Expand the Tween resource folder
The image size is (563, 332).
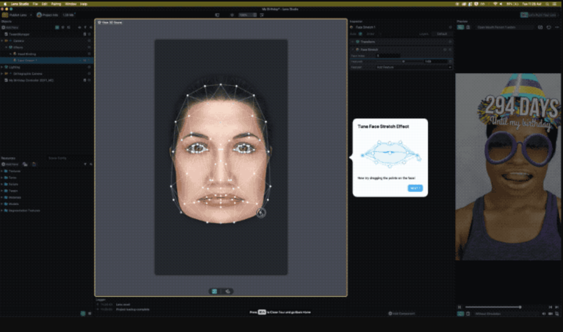click(2, 191)
